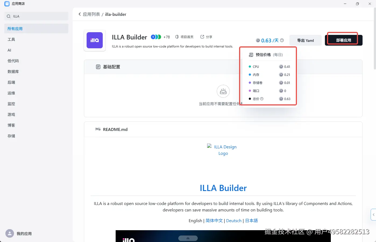Viewport: 376px width, 242px height.
Task: Click the coin icon beside 0.63 /天
Action: tap(258, 41)
